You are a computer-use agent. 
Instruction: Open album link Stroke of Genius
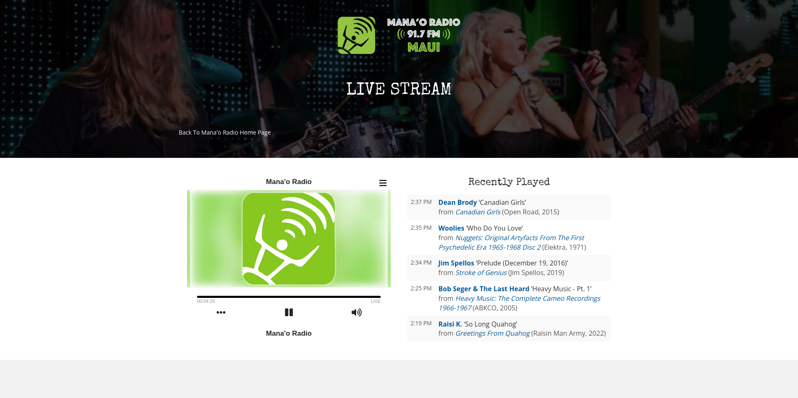point(481,273)
